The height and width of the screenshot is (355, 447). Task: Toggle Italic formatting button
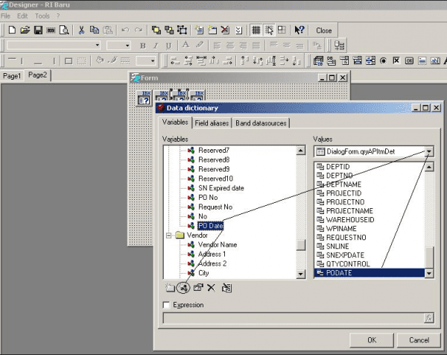[x=156, y=45]
